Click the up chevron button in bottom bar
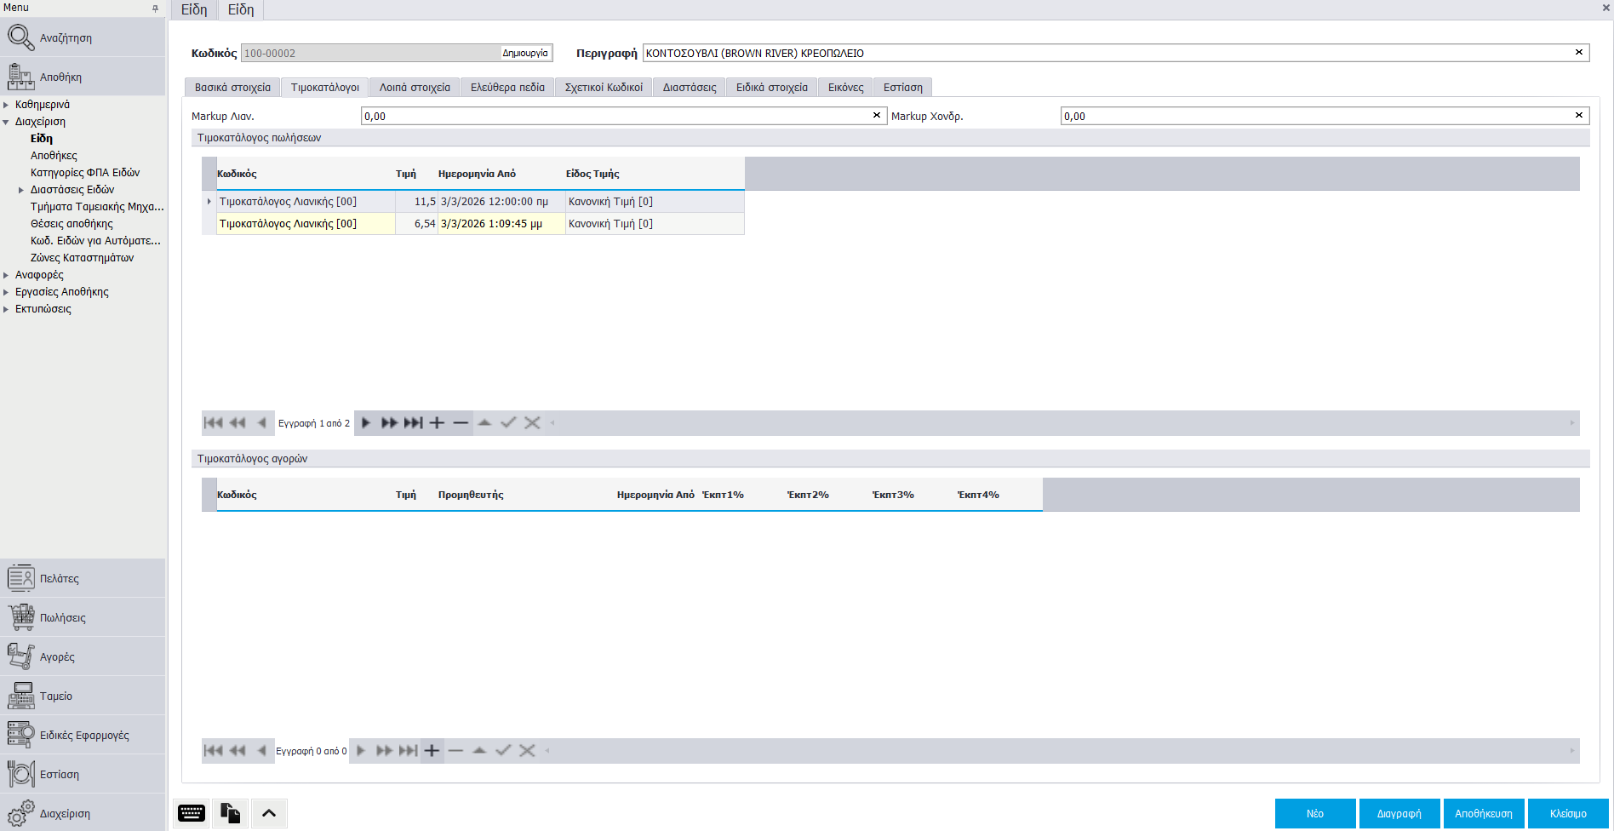This screenshot has width=1614, height=831. tap(269, 813)
